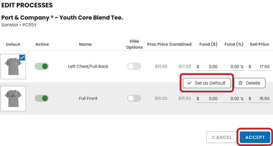Click the trash can icon
Viewport: 273px width, 146px height.
point(241,83)
